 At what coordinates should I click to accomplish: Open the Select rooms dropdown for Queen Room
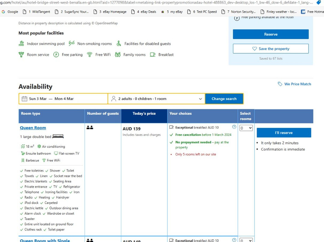pyautogui.click(x=246, y=128)
